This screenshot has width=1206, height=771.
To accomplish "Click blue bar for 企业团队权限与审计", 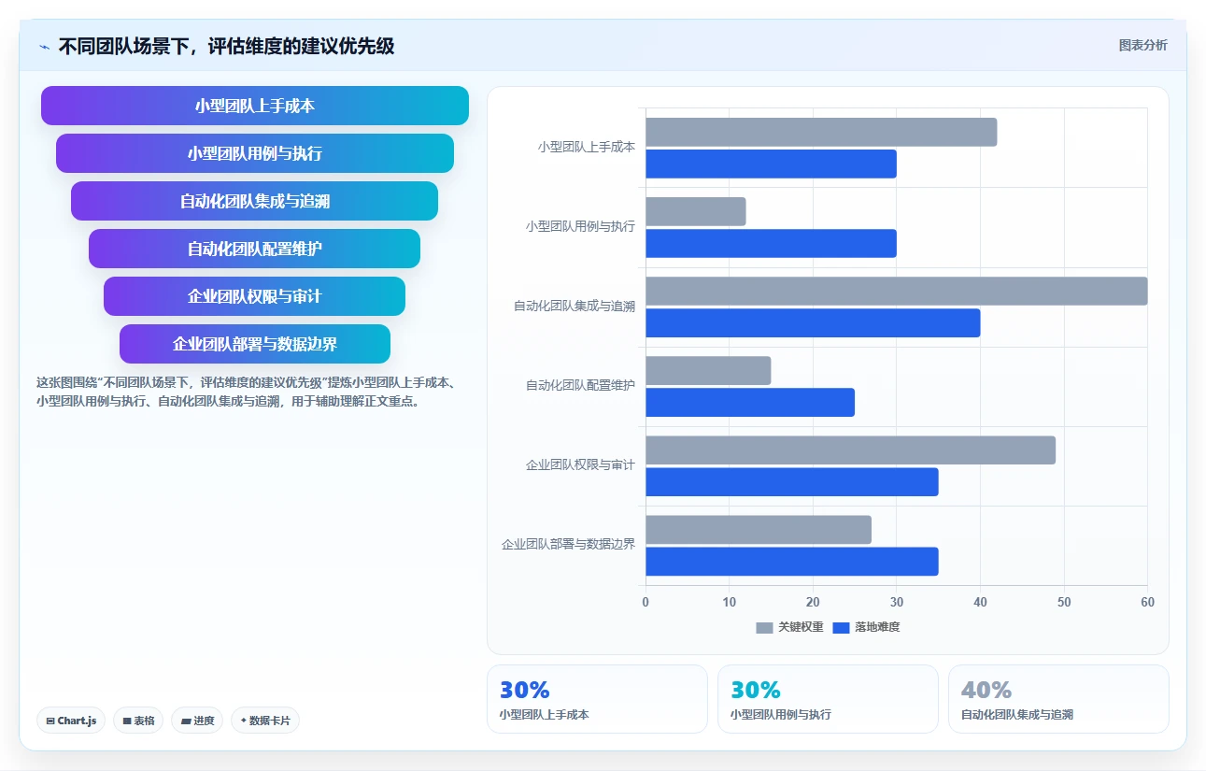I will [792, 481].
